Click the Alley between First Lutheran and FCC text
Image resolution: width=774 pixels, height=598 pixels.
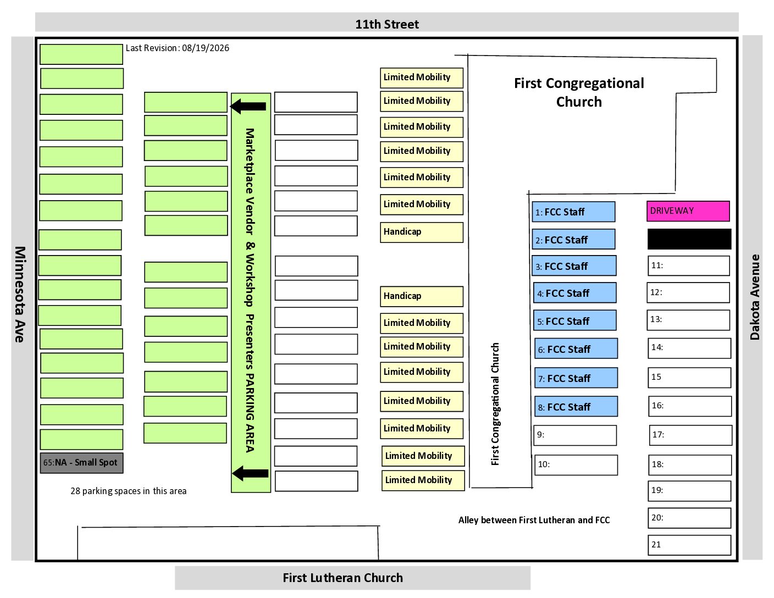534,520
